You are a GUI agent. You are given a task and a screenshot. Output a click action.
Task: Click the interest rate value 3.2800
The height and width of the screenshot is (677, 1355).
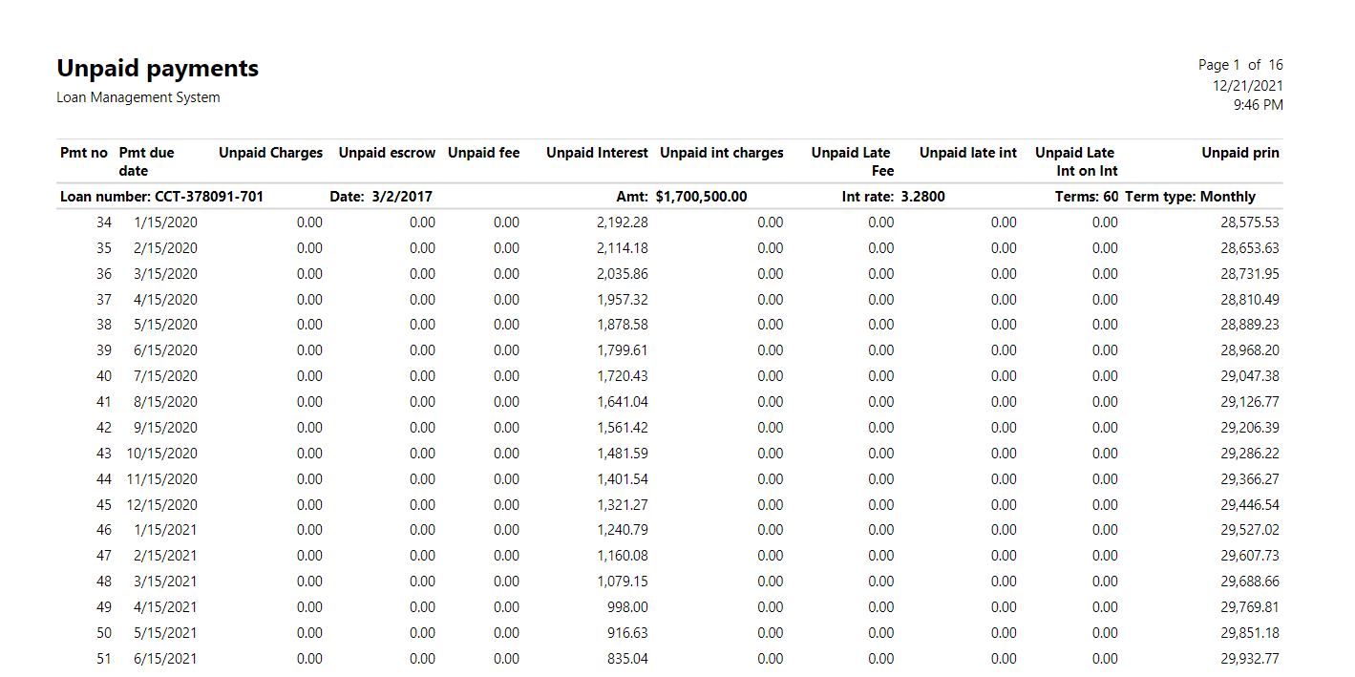pyautogui.click(x=922, y=197)
